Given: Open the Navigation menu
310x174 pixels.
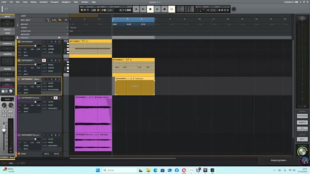Looking at the screenshot, I should tap(66, 2).
